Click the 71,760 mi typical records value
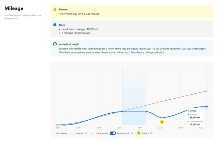 point(194,125)
